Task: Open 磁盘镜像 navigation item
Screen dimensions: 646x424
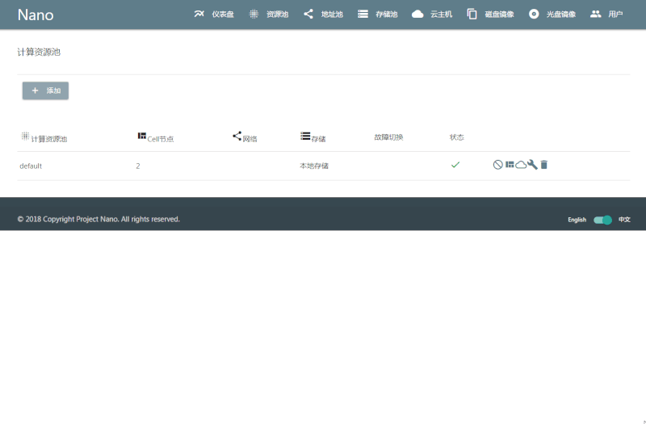Action: tap(491, 14)
